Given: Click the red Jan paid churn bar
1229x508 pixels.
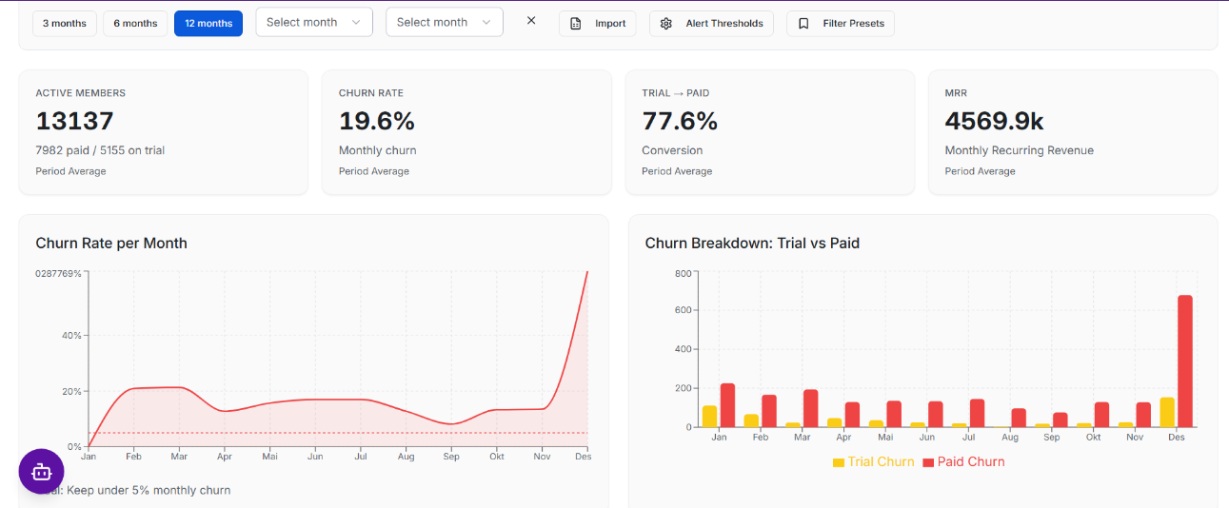Looking at the screenshot, I should click(727, 405).
